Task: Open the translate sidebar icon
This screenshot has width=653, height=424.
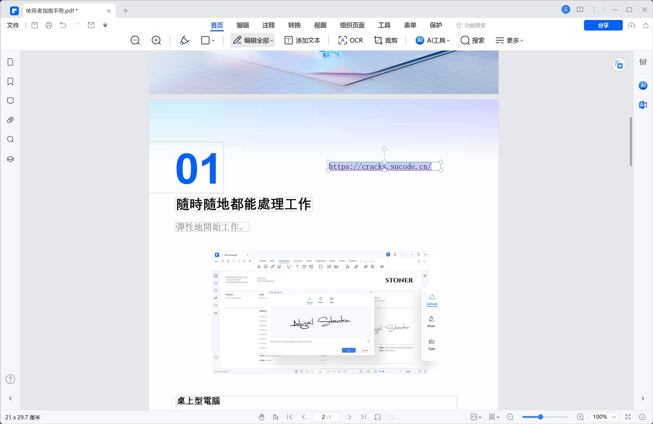Action: coord(643,105)
